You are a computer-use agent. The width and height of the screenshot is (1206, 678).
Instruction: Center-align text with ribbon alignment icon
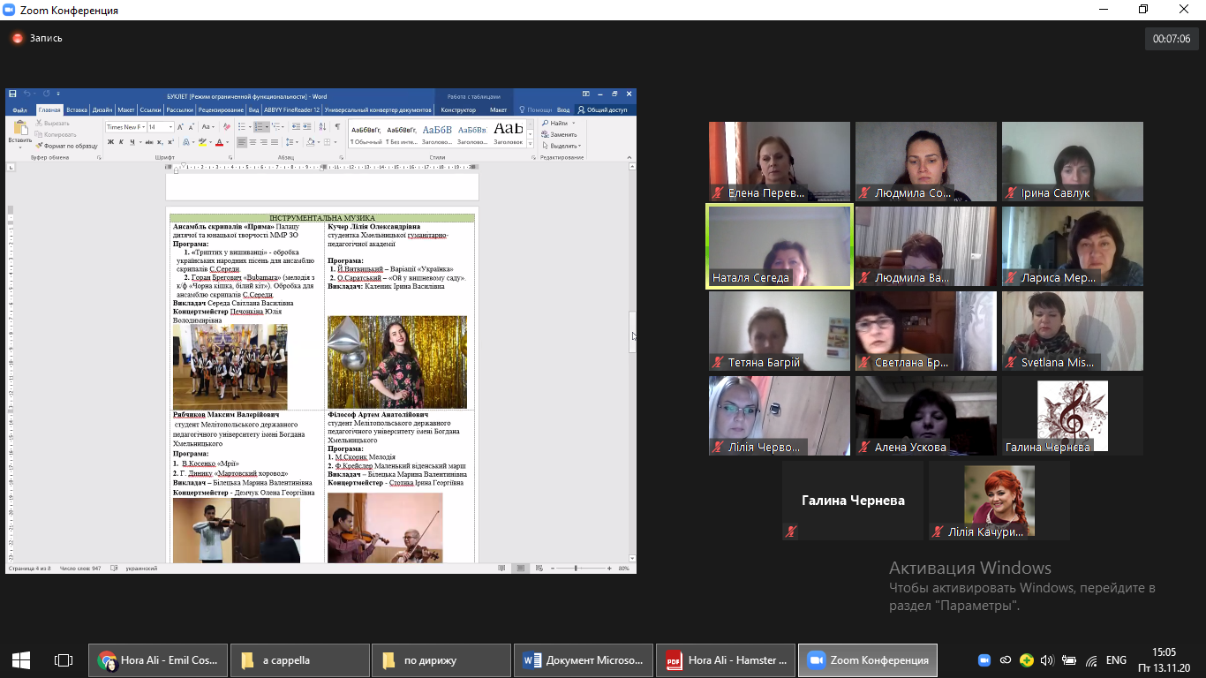(253, 142)
